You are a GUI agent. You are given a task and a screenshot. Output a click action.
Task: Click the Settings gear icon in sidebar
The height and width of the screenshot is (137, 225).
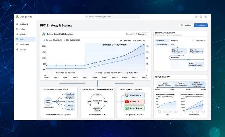click(x=17, y=49)
